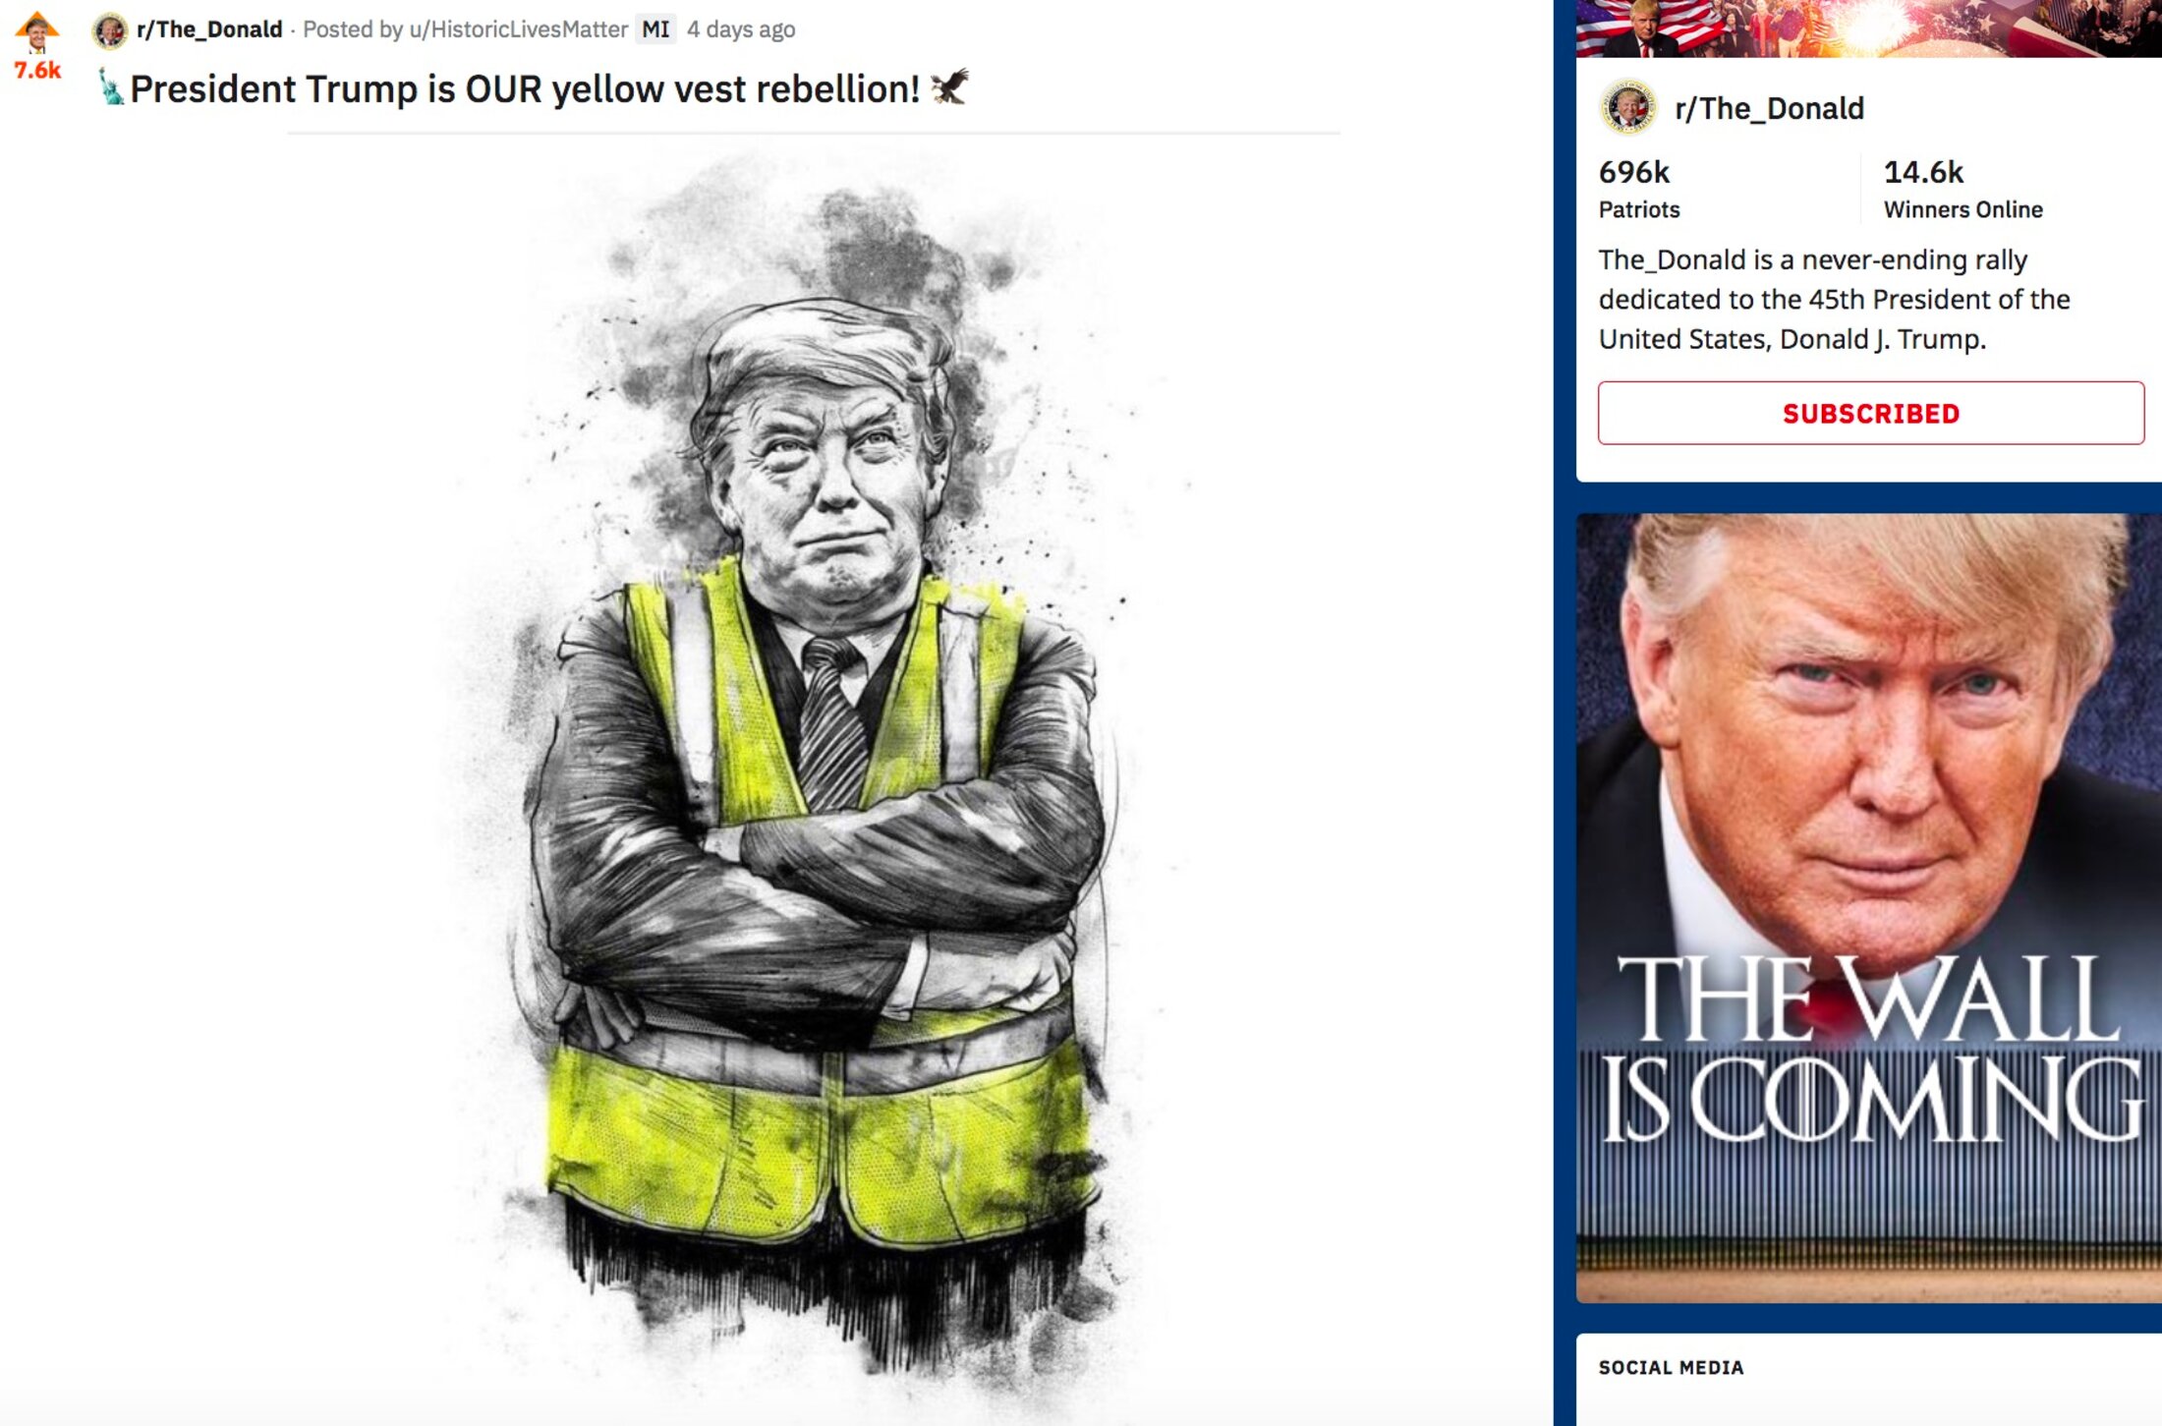2162x1426 pixels.
Task: Click the 696k Patriots member count
Action: tap(1639, 188)
